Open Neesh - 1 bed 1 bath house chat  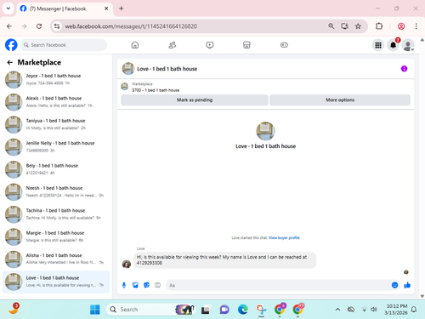point(56,191)
